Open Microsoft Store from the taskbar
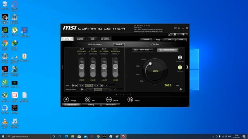The height and width of the screenshot is (139, 248). coord(79,136)
